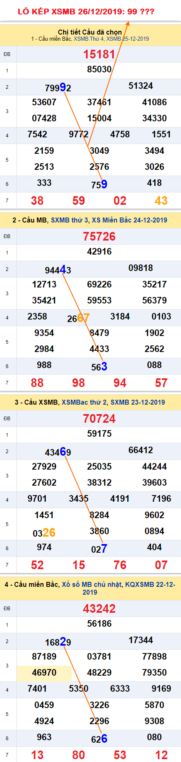The width and height of the screenshot is (181, 762).
Task: Click the red number 38
Action: click(x=37, y=201)
